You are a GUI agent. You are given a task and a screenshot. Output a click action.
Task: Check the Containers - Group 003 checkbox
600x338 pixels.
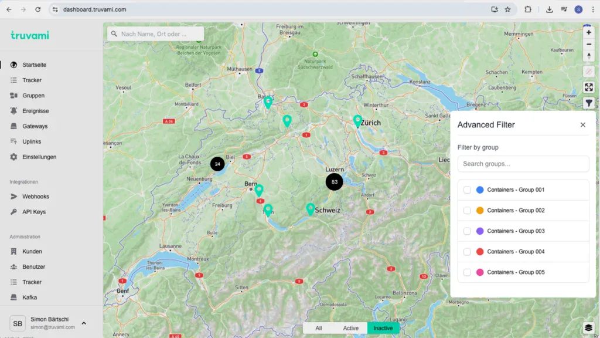(467, 231)
